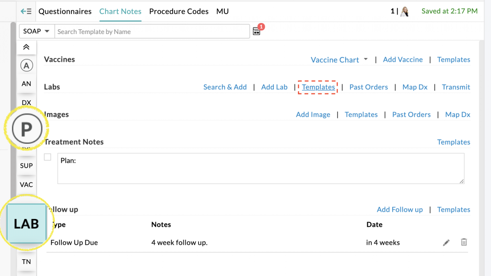
Task: Click the collapse sidebar arrow icon
Action: coord(26,11)
